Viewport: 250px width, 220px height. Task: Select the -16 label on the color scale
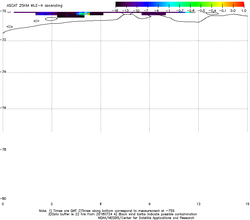115,11
